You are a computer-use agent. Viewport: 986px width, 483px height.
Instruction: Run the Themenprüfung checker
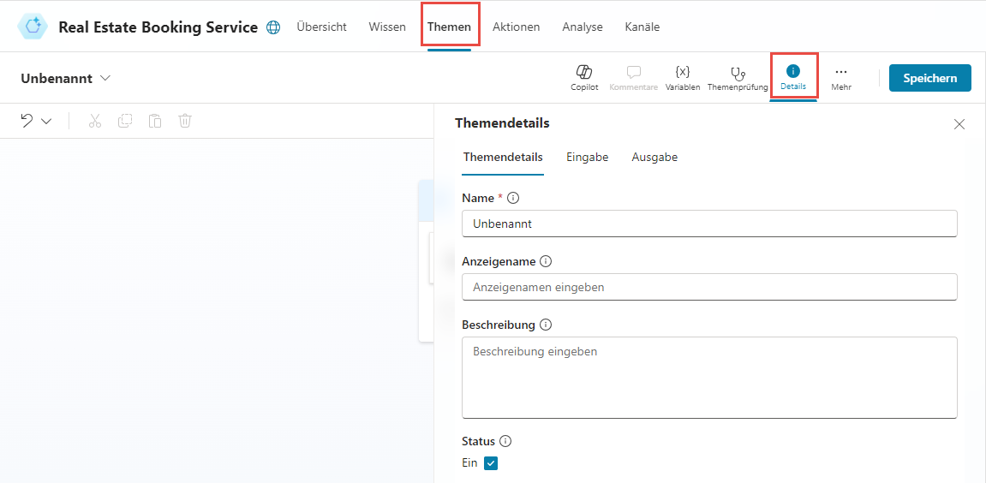pos(737,78)
